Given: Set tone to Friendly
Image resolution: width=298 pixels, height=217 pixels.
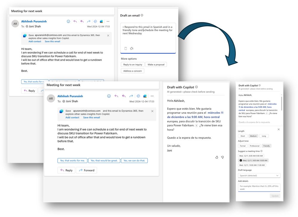Looking at the screenshot, I should click(267, 146).
